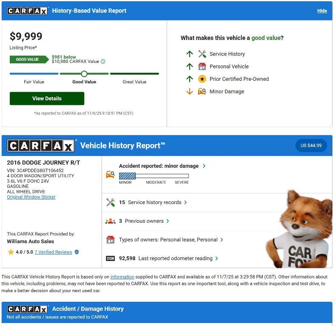This screenshot has height=326, width=335.
Task: Click the green View Details button
Action: 47,99
